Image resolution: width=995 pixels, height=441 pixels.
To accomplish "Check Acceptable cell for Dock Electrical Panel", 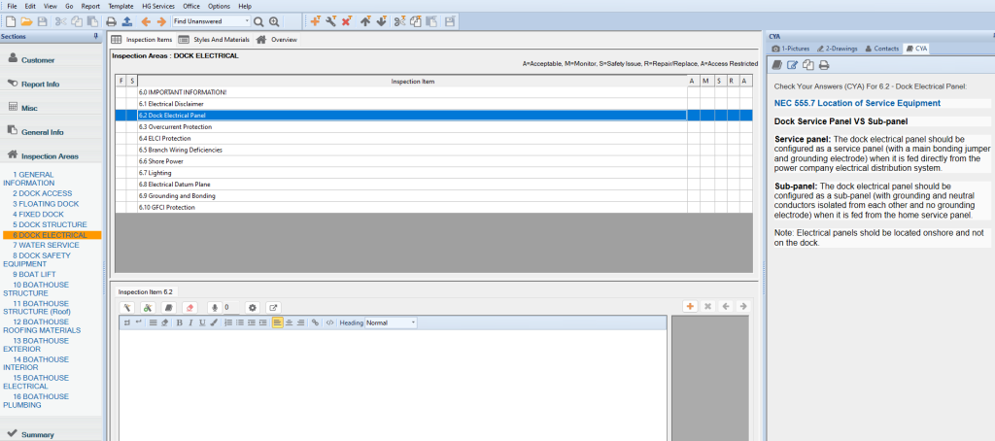I will click(692, 115).
